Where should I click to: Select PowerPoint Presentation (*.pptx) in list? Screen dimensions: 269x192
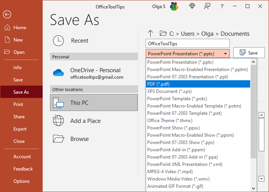coord(198,62)
